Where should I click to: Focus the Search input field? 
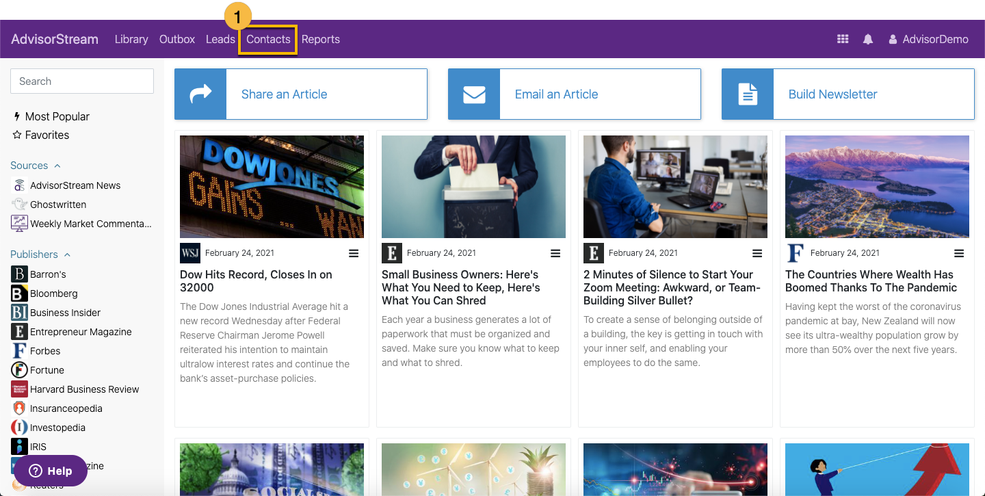82,81
